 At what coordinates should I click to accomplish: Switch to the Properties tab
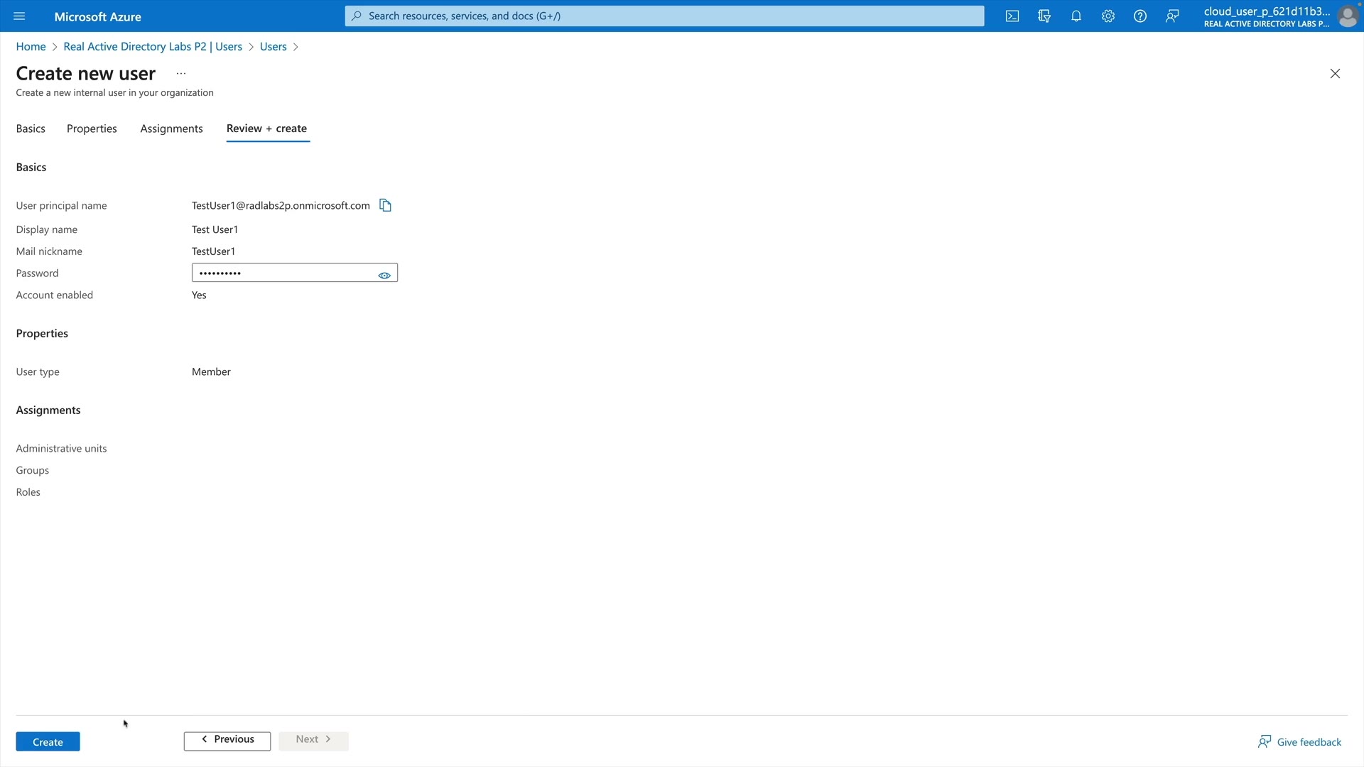coord(92,129)
